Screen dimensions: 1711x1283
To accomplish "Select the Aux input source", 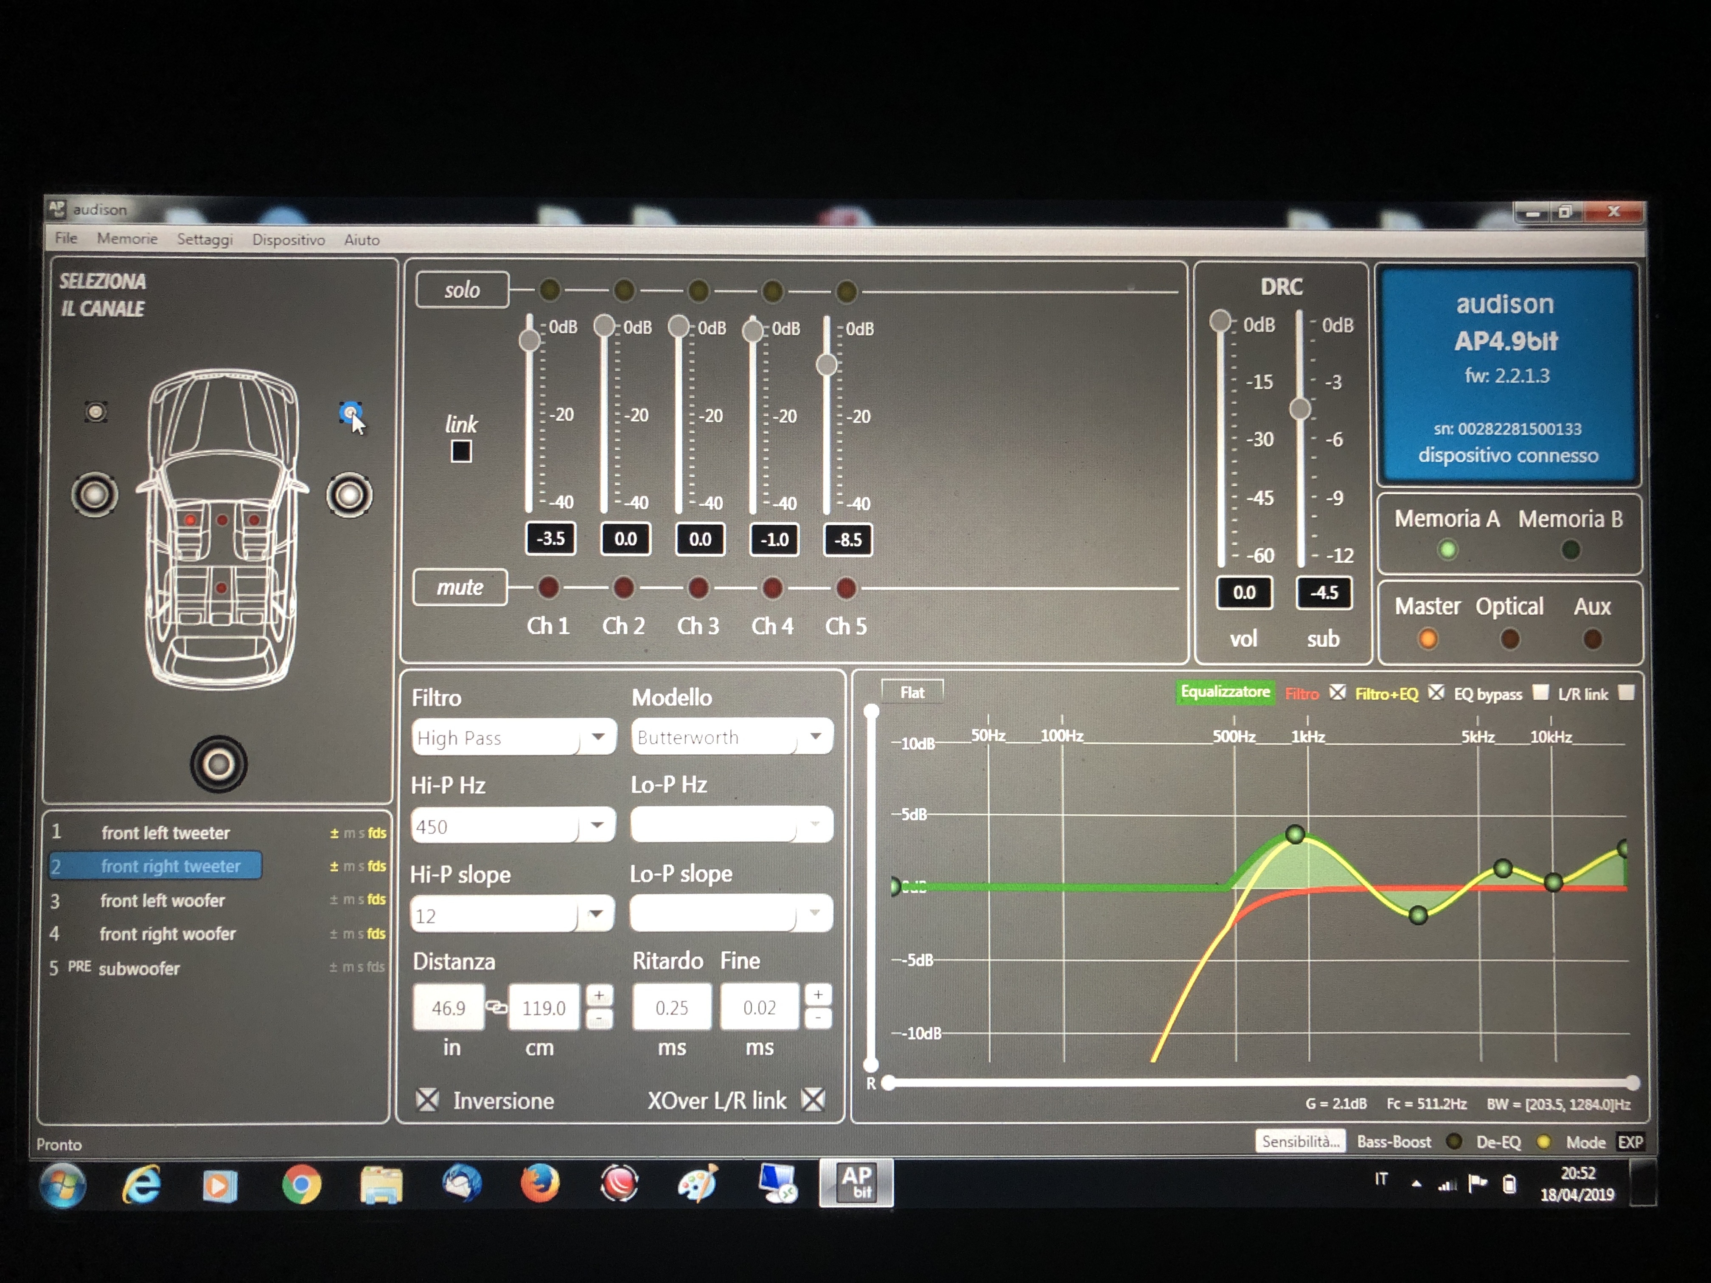I will point(1592,639).
